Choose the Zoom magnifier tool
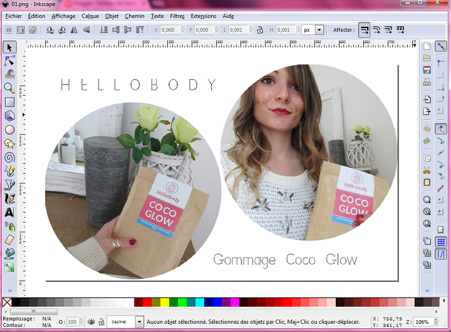The height and width of the screenshot is (332, 451). (x=9, y=88)
